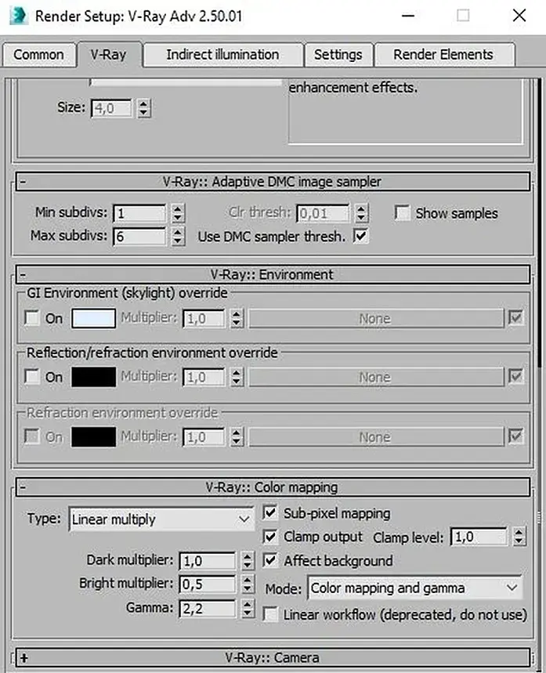Click the Min subdivs input field
Screen dimensions: 546x673
(139, 213)
